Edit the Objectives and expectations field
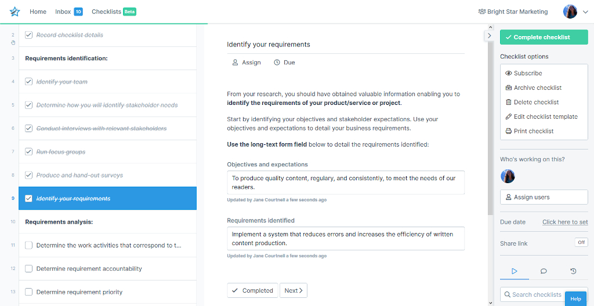Image resolution: width=594 pixels, height=306 pixels. pos(346,183)
